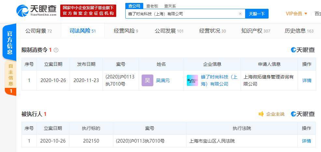The width and height of the screenshot is (321, 152).
Task: Open company logo thumbnail for 蜂了时尚科技
Action: click(x=192, y=80)
